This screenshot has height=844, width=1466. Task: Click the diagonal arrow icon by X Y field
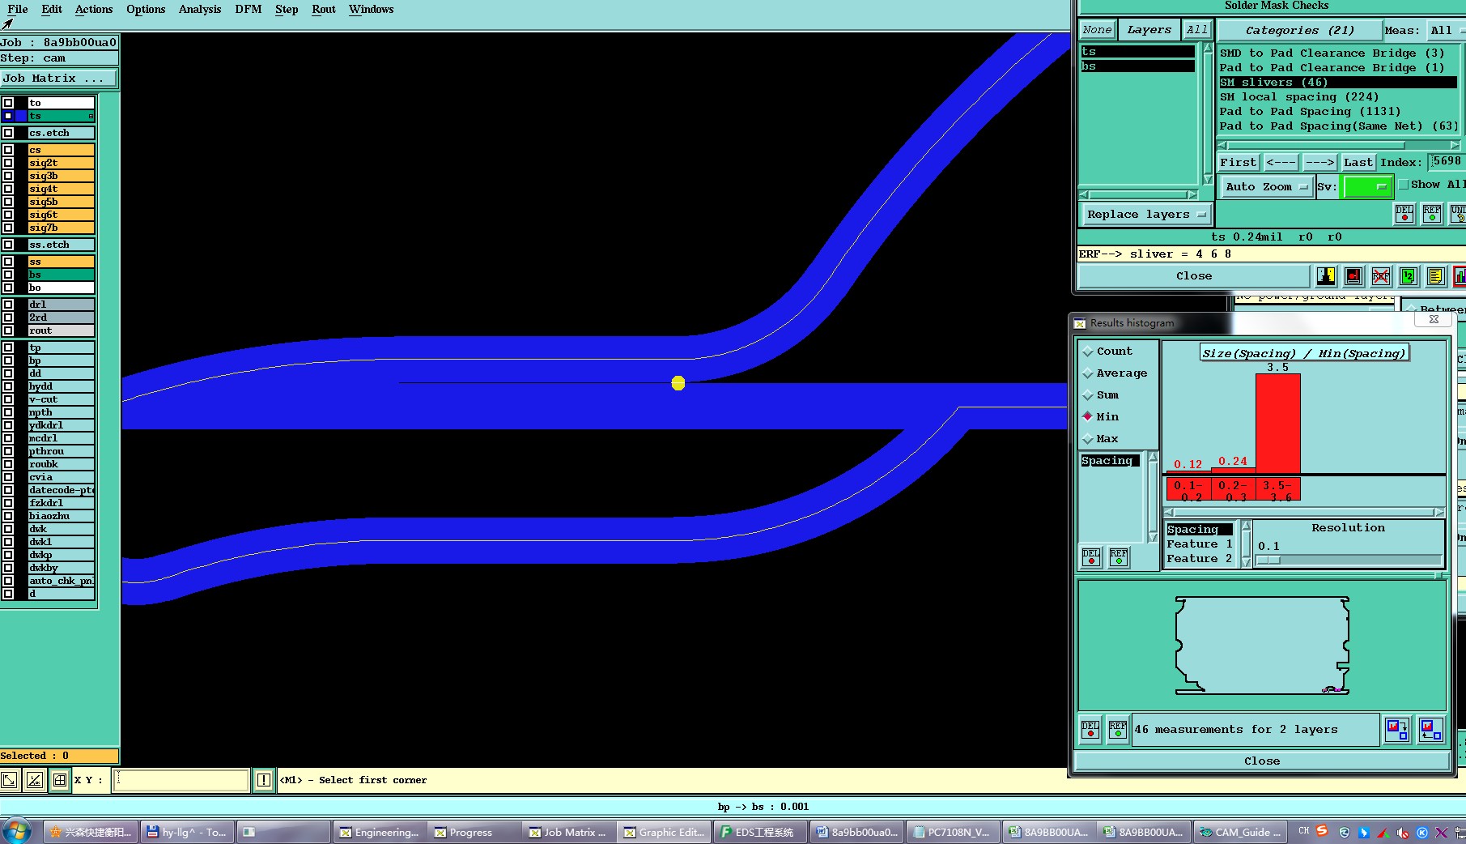[x=9, y=780]
